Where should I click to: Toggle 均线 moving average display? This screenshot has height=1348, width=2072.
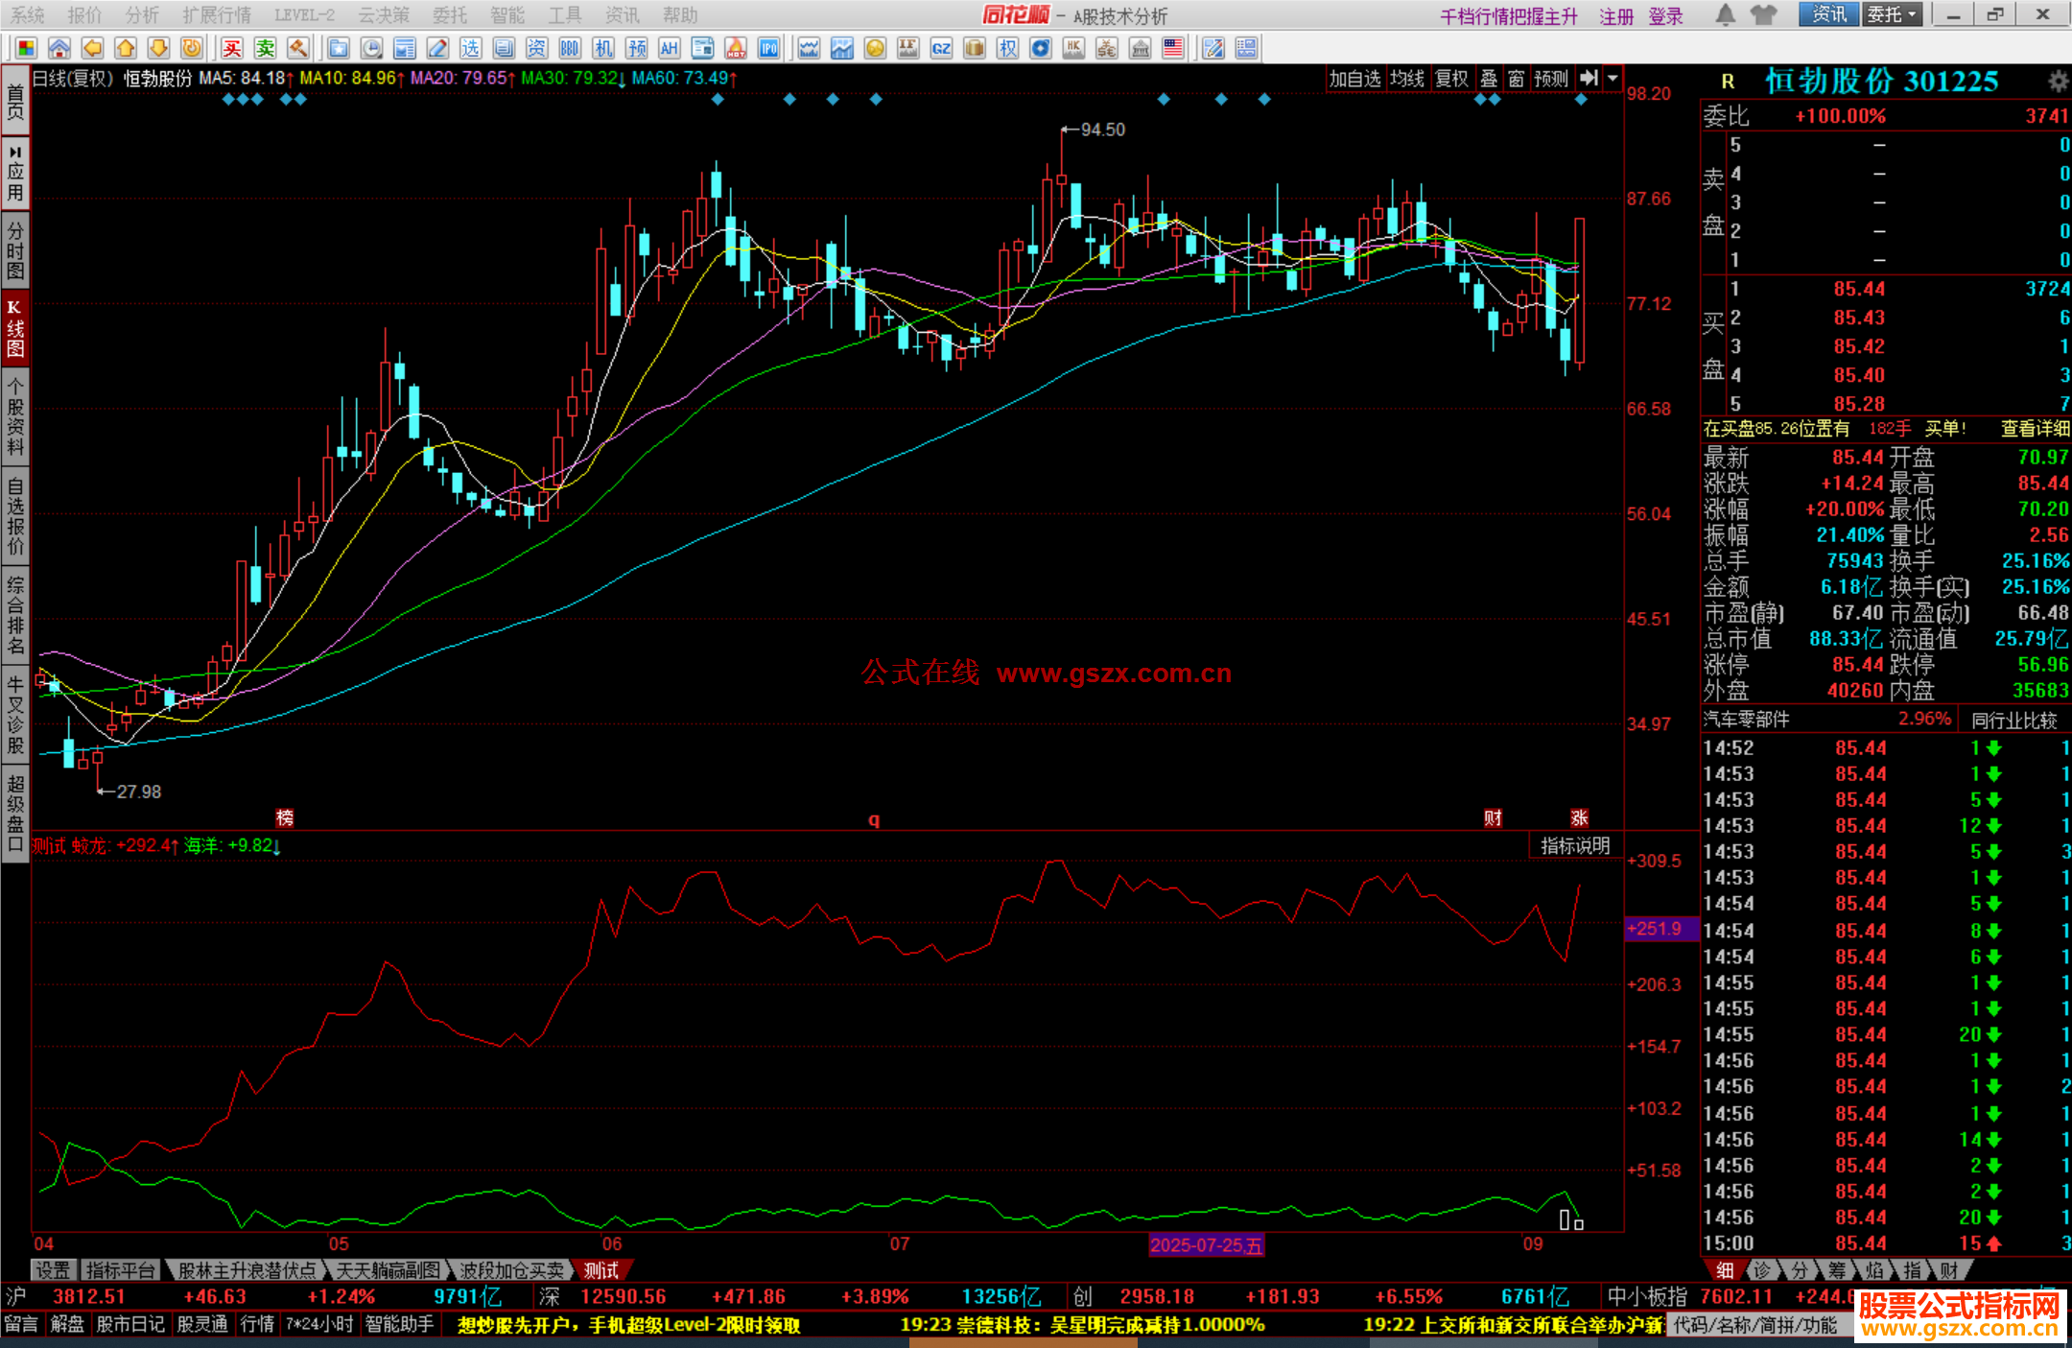(x=1407, y=79)
